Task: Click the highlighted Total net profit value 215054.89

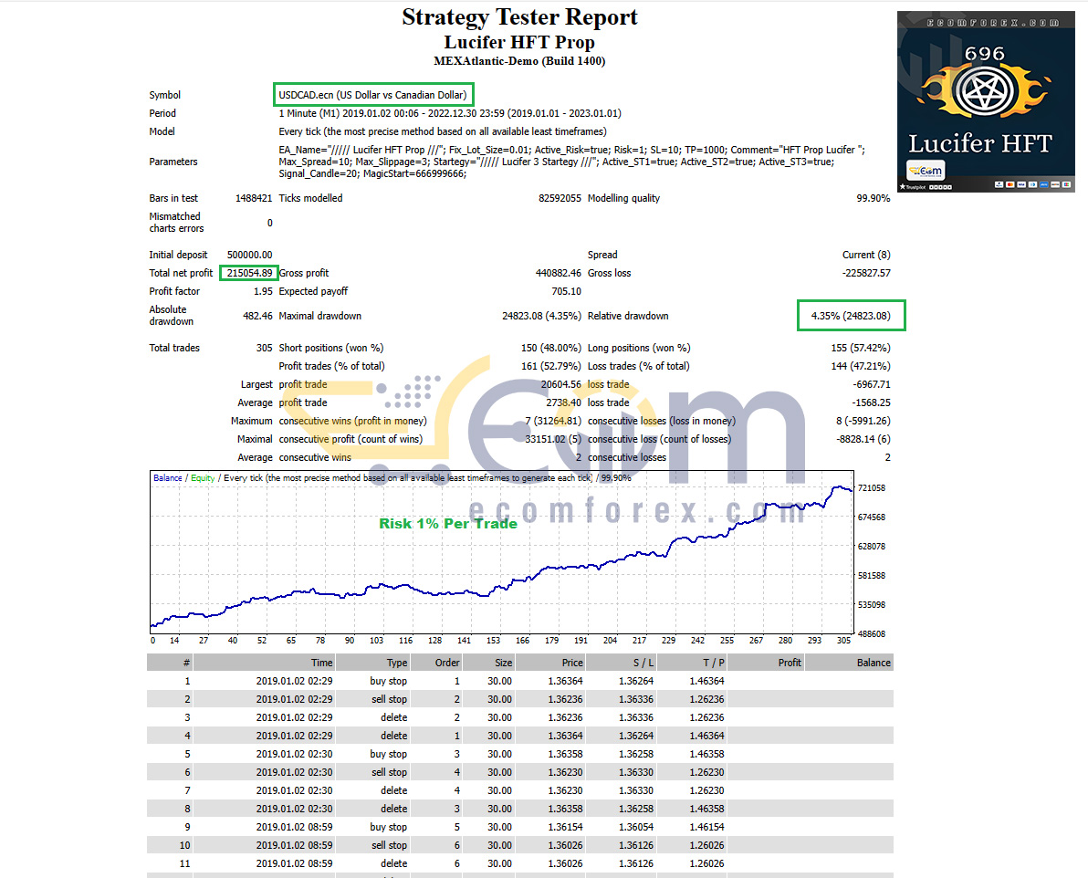Action: pyautogui.click(x=249, y=273)
